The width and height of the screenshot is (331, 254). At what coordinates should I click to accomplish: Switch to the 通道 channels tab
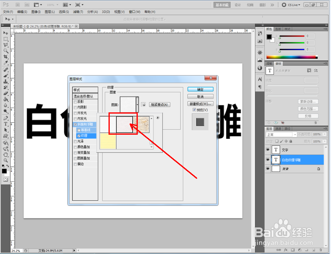click(278, 129)
